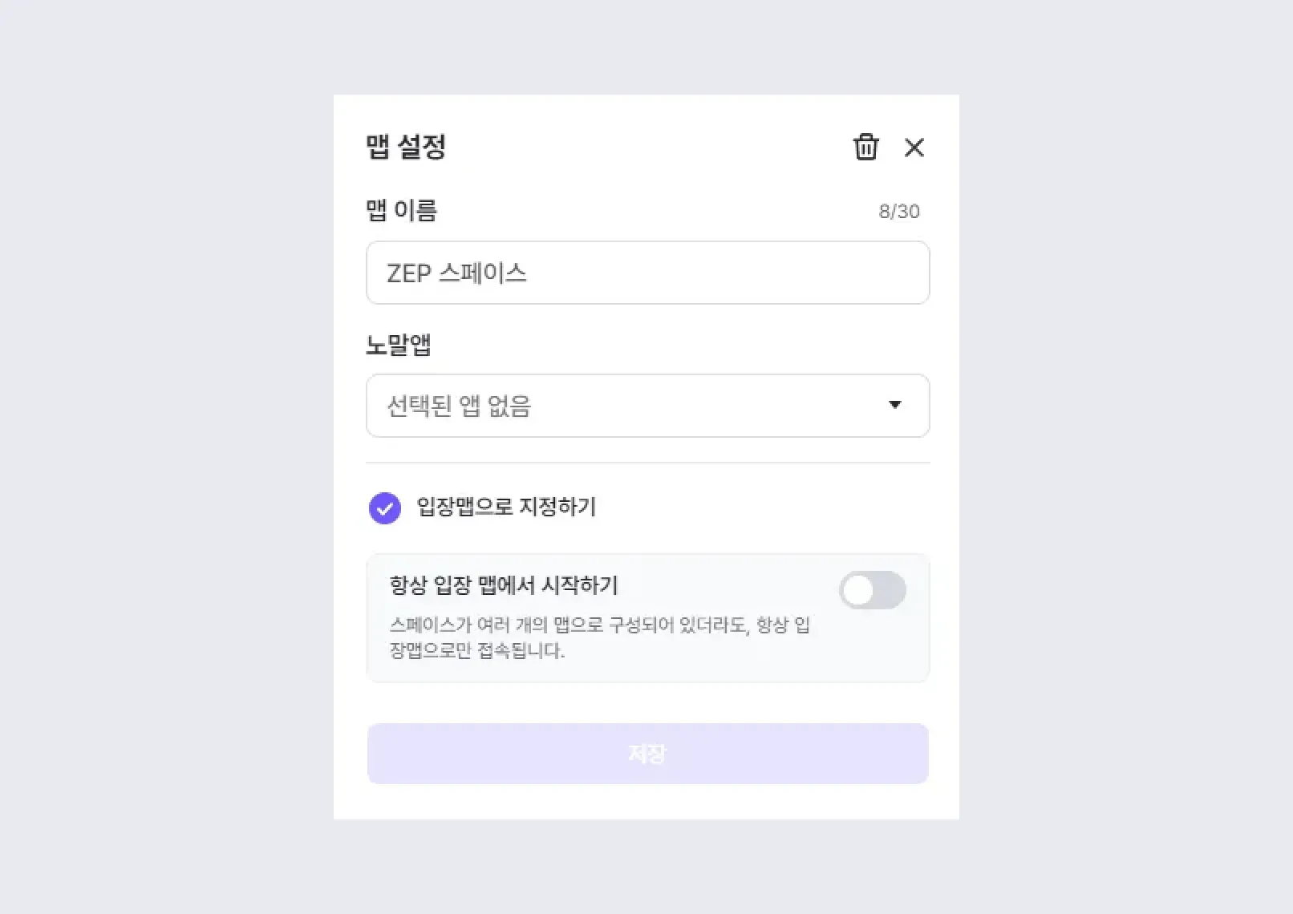Click the 노말앱 section label
The height and width of the screenshot is (914, 1293).
(x=399, y=345)
